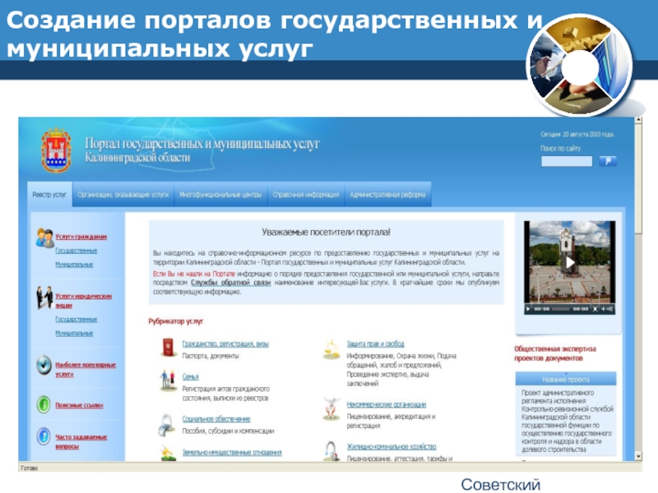Image resolution: width=658 pixels, height=493 pixels.
Task: Click the blue frequently asked questions icon
Action: click(x=44, y=436)
